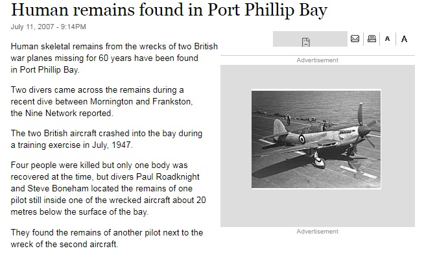Open the black-and-white warplane photo
Image resolution: width=426 pixels, height=253 pixels.
316,139
